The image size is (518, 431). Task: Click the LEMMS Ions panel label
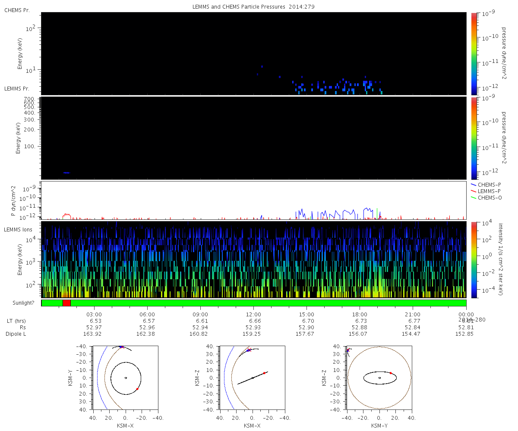pos(17,230)
